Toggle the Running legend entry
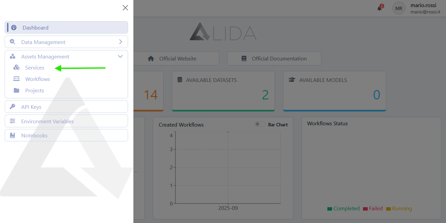This screenshot has width=446, height=223. click(399, 209)
